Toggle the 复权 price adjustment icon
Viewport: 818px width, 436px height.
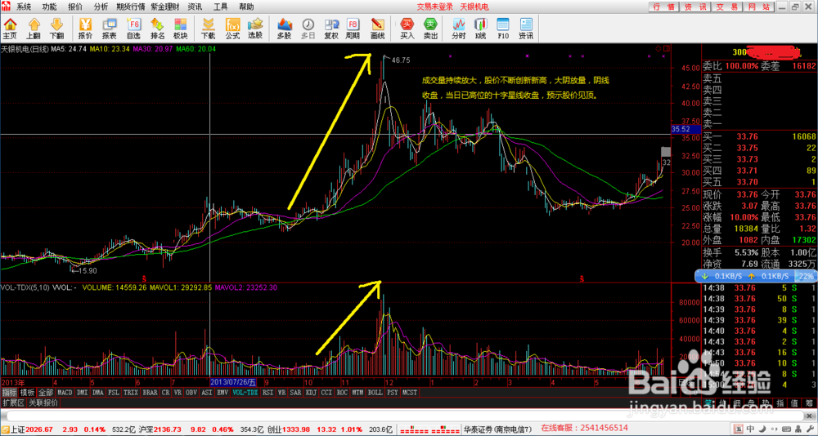click(331, 29)
